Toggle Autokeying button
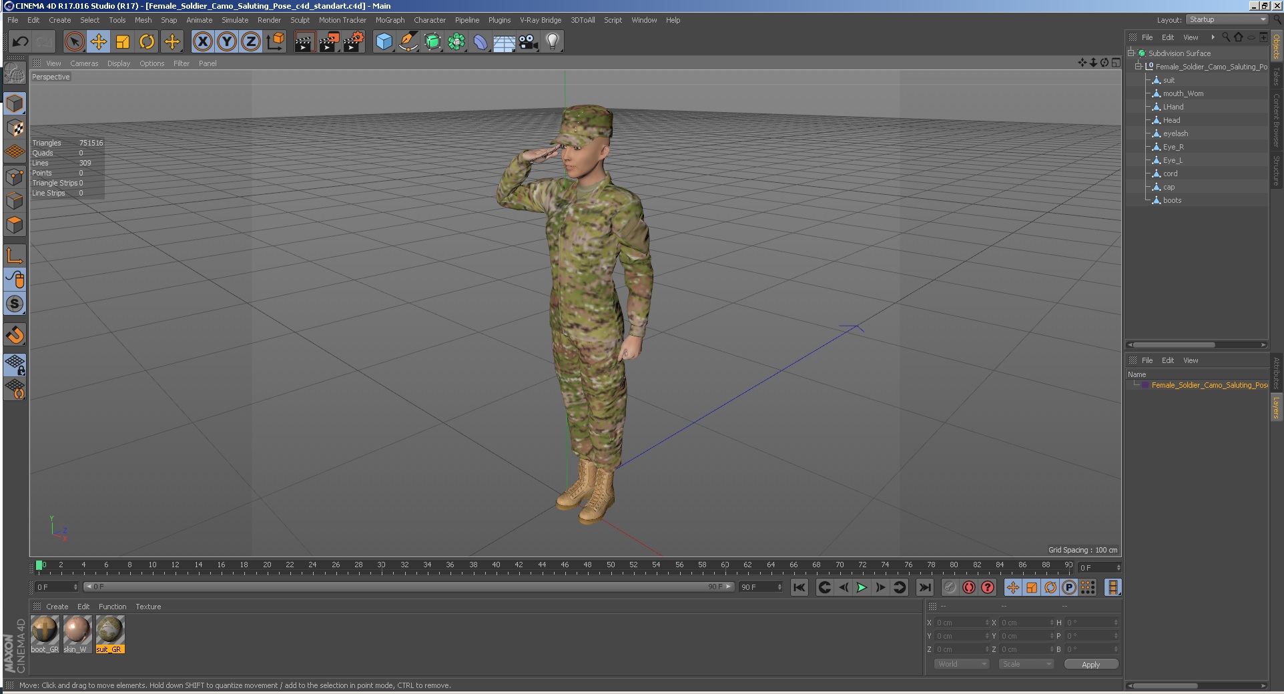This screenshot has height=694, width=1284. pos(969,587)
